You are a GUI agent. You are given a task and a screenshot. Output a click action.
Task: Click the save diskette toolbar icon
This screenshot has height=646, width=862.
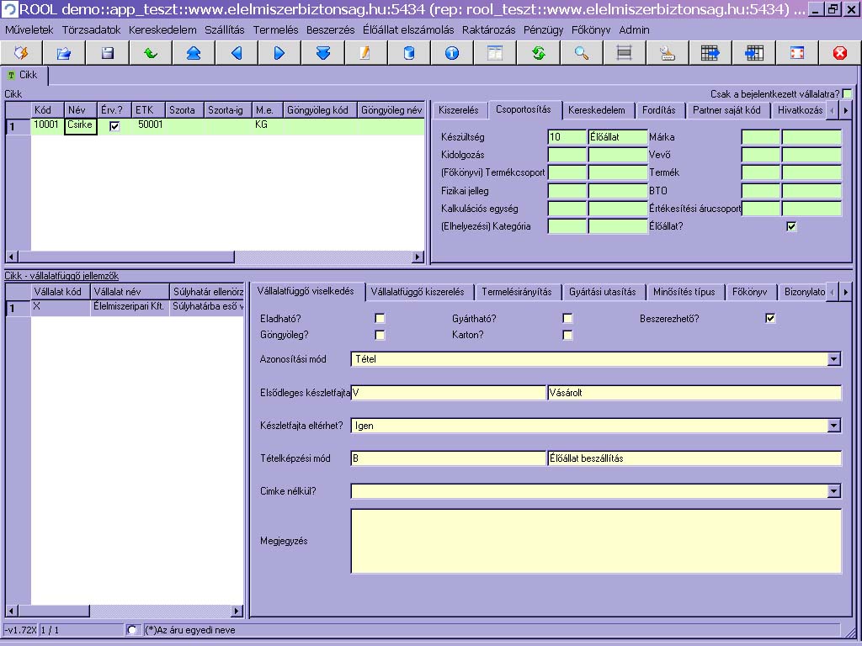[x=108, y=53]
